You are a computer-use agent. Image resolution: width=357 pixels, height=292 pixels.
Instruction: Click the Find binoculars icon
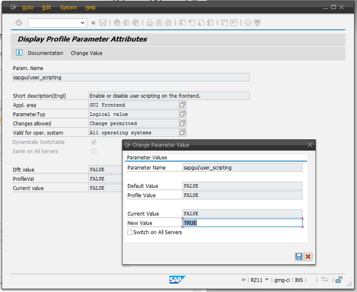pos(159,23)
